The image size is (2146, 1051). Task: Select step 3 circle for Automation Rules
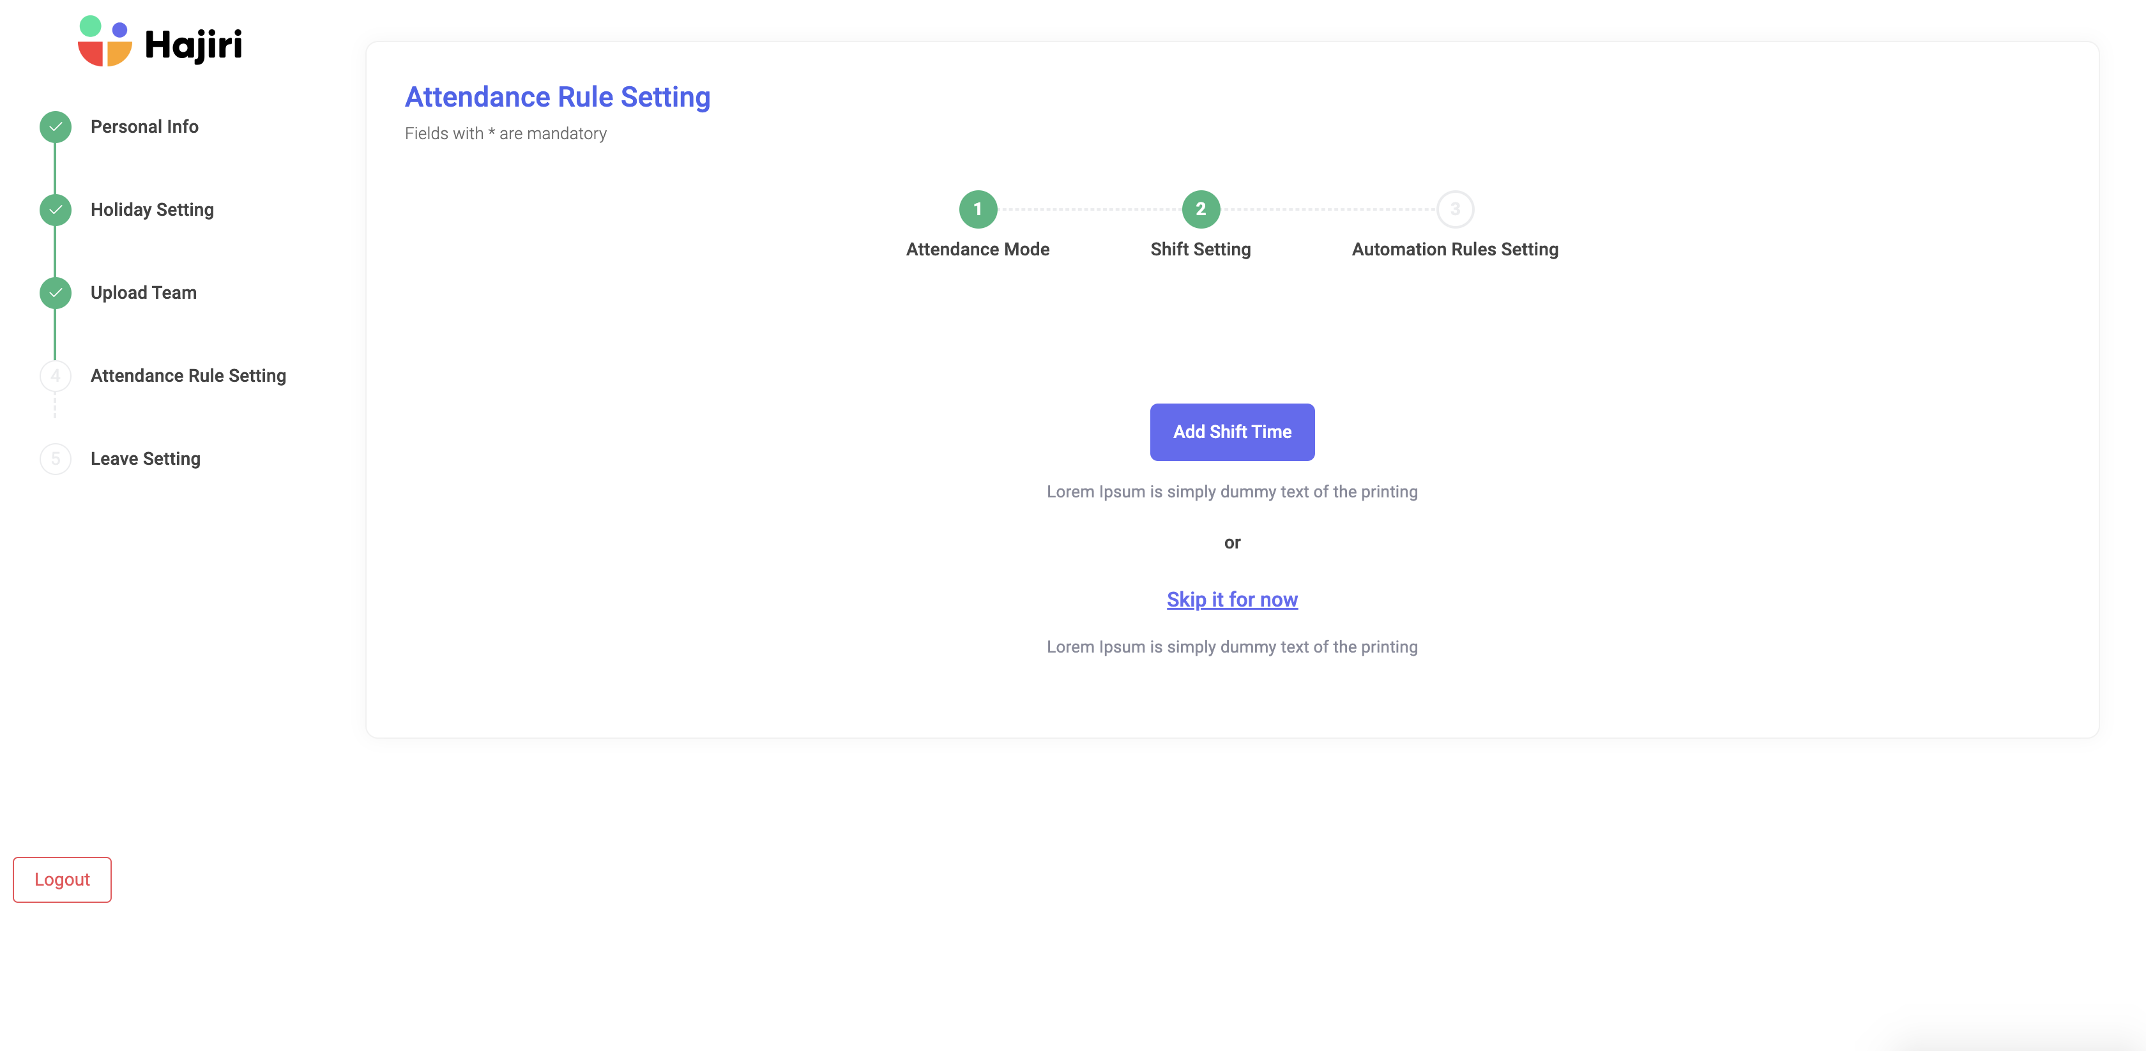coord(1454,209)
